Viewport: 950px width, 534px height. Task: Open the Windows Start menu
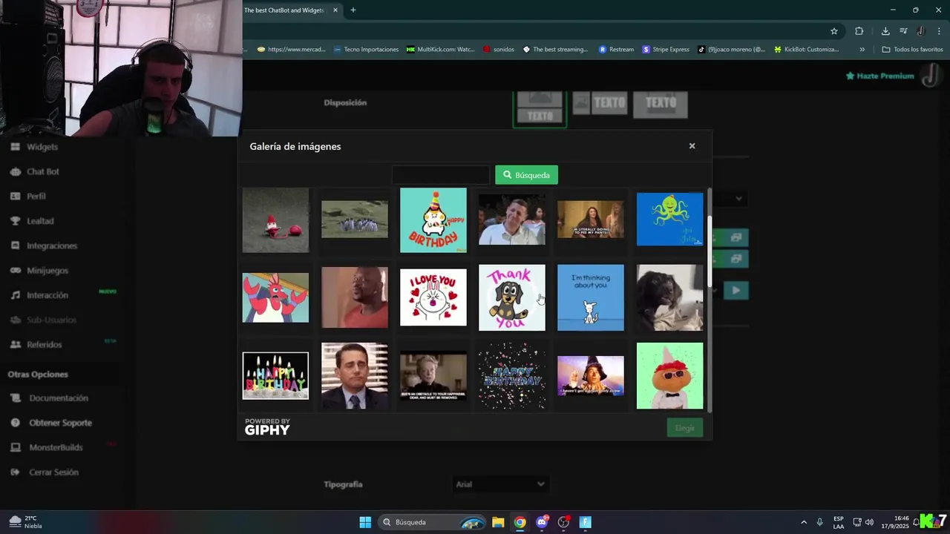365,522
